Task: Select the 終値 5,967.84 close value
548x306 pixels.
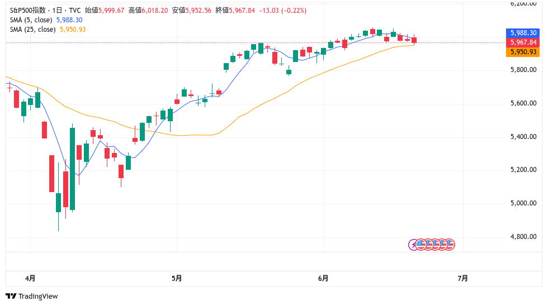Action: point(235,10)
